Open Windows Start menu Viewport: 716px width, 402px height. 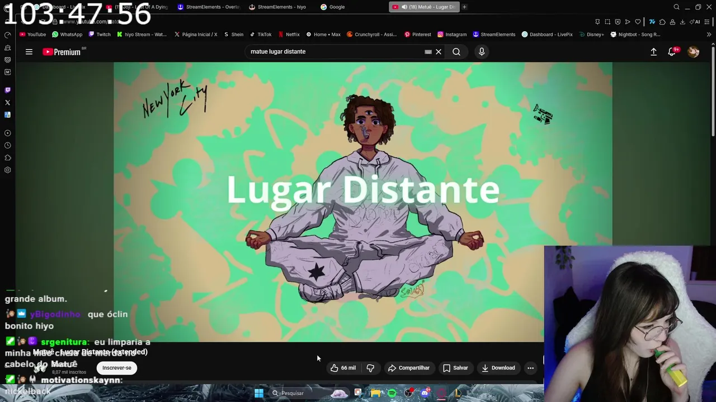point(259,393)
